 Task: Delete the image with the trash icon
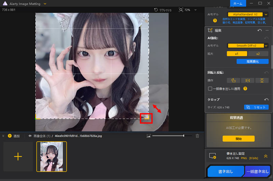point(197,136)
